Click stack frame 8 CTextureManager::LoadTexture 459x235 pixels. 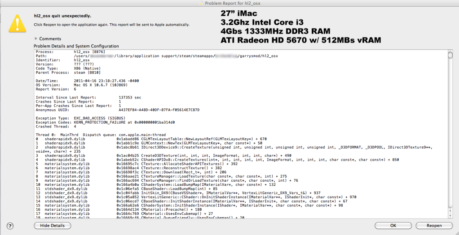161,176
